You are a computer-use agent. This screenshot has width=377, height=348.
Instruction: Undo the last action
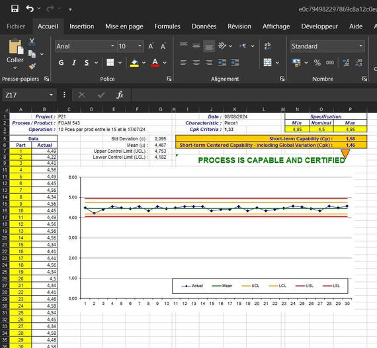click(x=30, y=9)
